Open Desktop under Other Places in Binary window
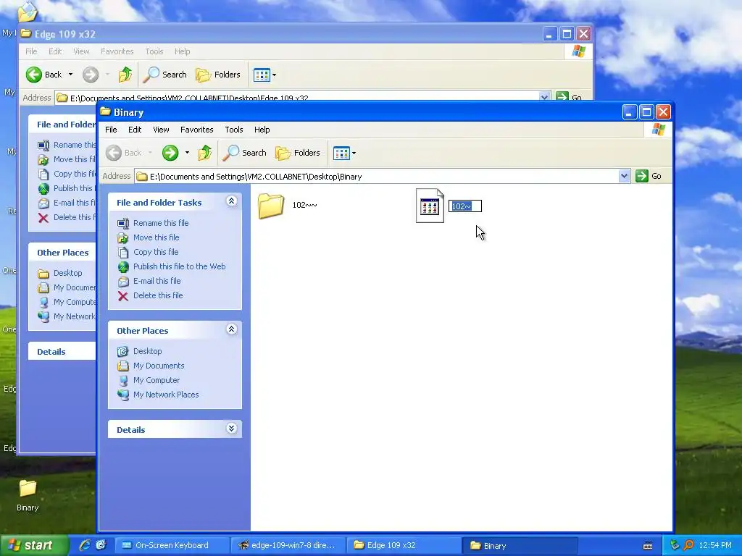This screenshot has width=742, height=556. pos(147,351)
